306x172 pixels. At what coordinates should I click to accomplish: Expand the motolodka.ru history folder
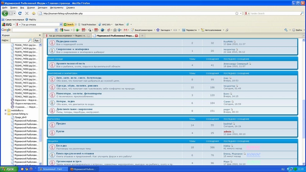click(6, 110)
